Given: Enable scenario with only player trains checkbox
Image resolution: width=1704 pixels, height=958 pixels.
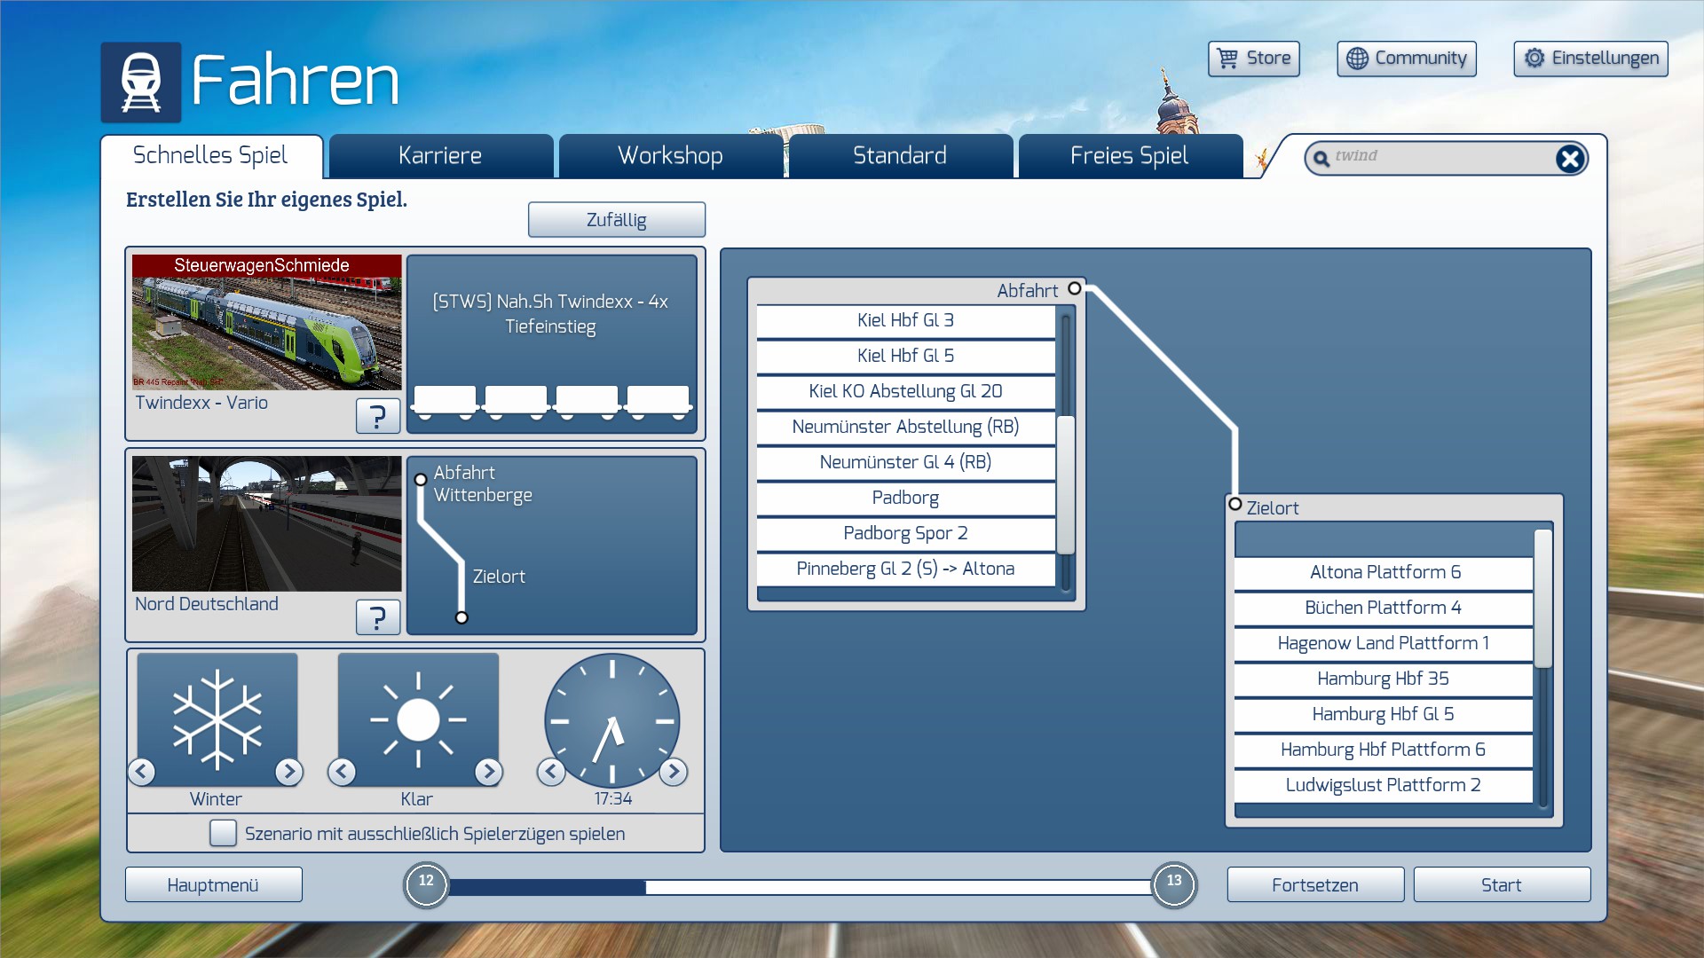Looking at the screenshot, I should tap(223, 833).
